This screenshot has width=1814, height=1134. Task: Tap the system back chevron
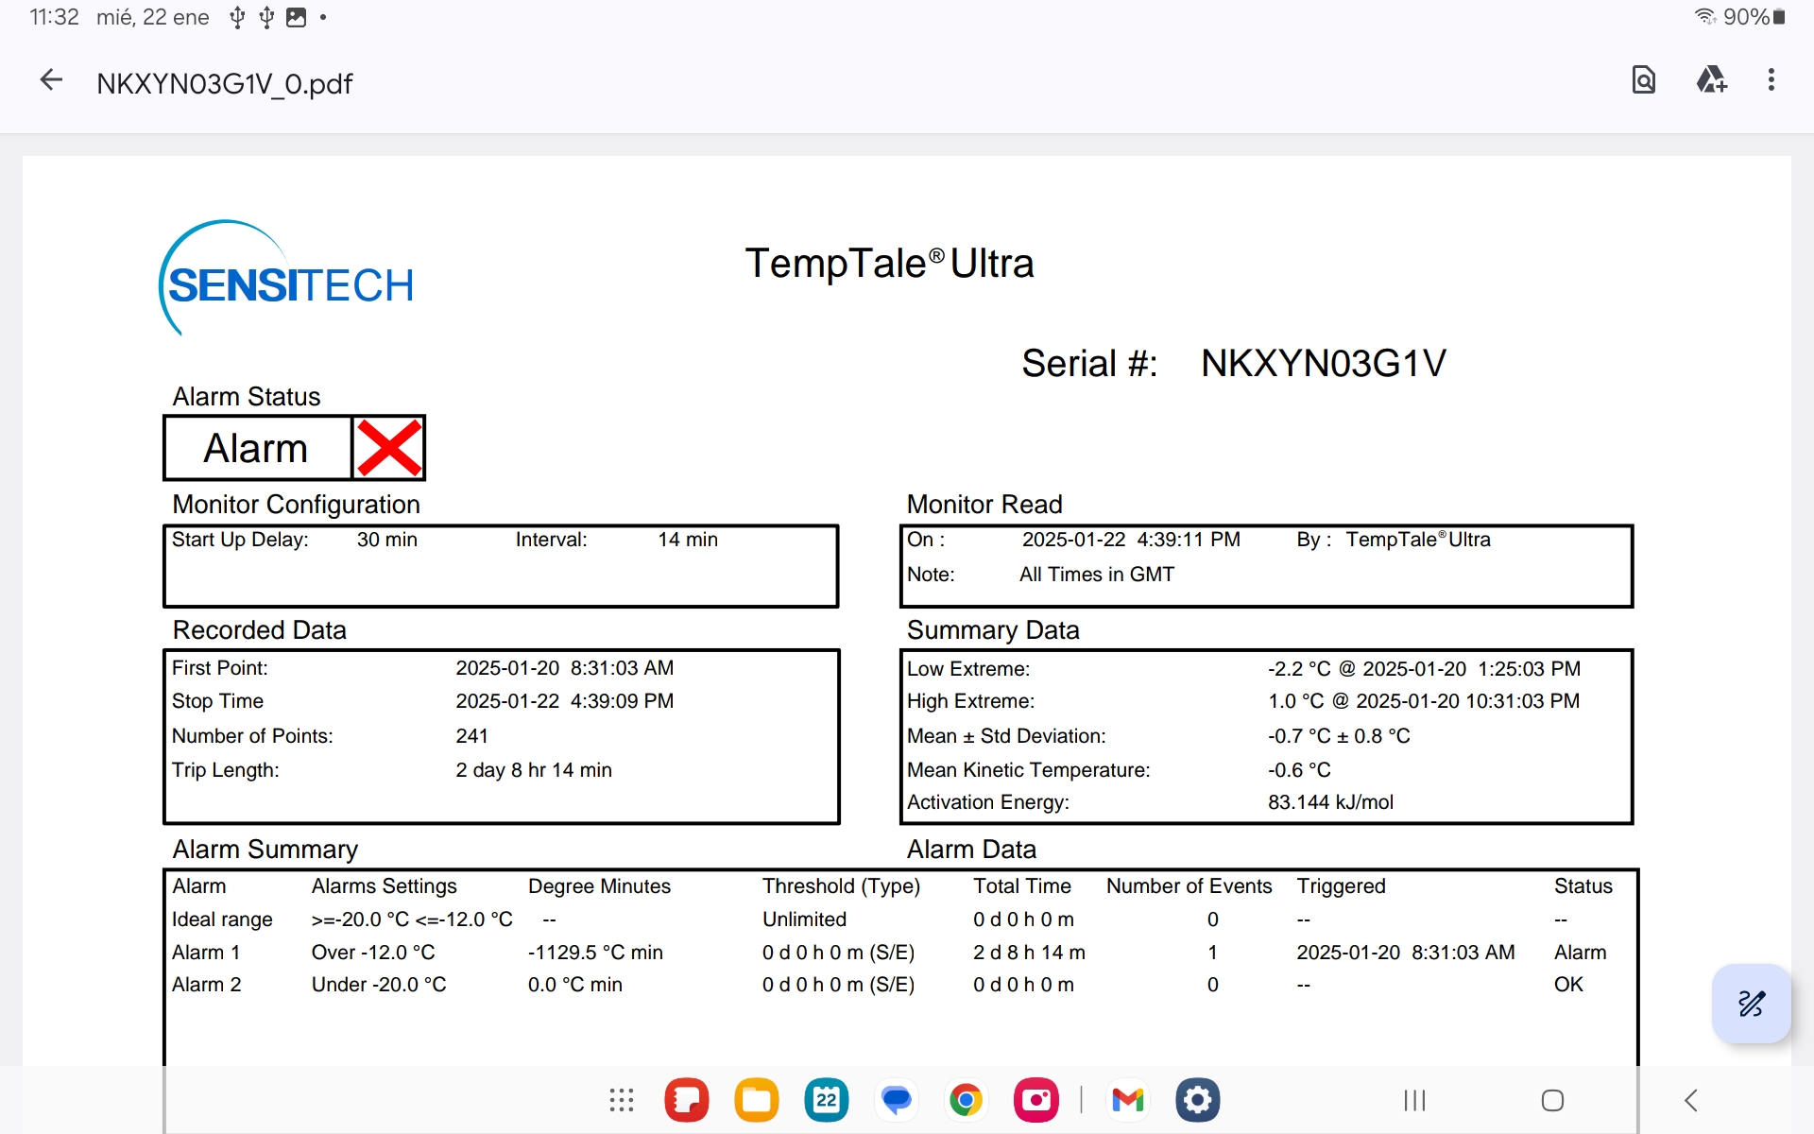[1691, 1100]
